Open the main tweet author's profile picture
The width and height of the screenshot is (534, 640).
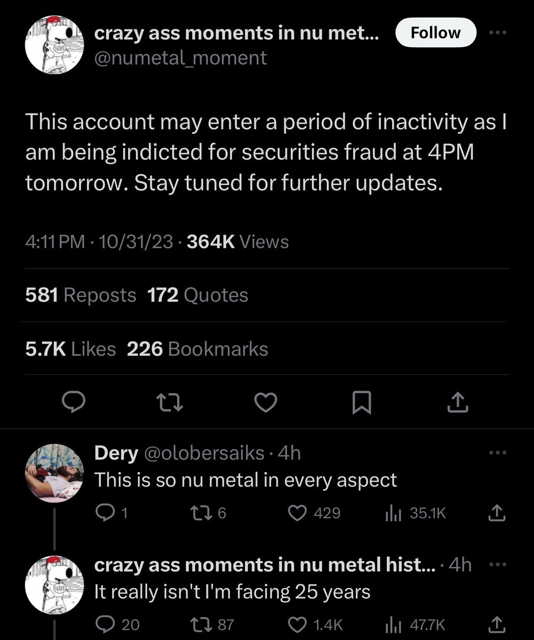coord(56,44)
